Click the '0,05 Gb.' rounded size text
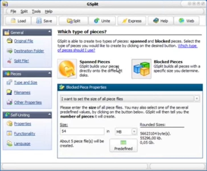Screen dimensions: 207x171 click(x=147, y=142)
